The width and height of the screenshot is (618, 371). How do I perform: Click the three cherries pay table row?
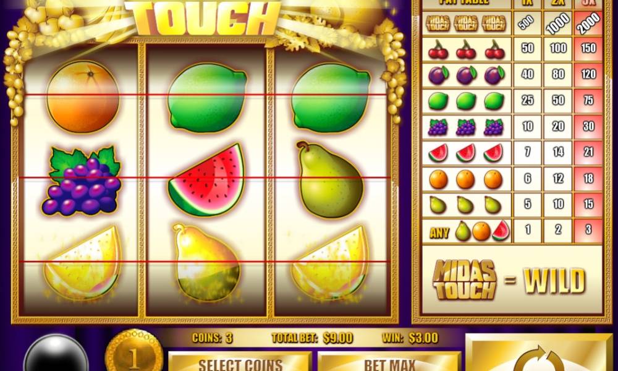click(512, 49)
